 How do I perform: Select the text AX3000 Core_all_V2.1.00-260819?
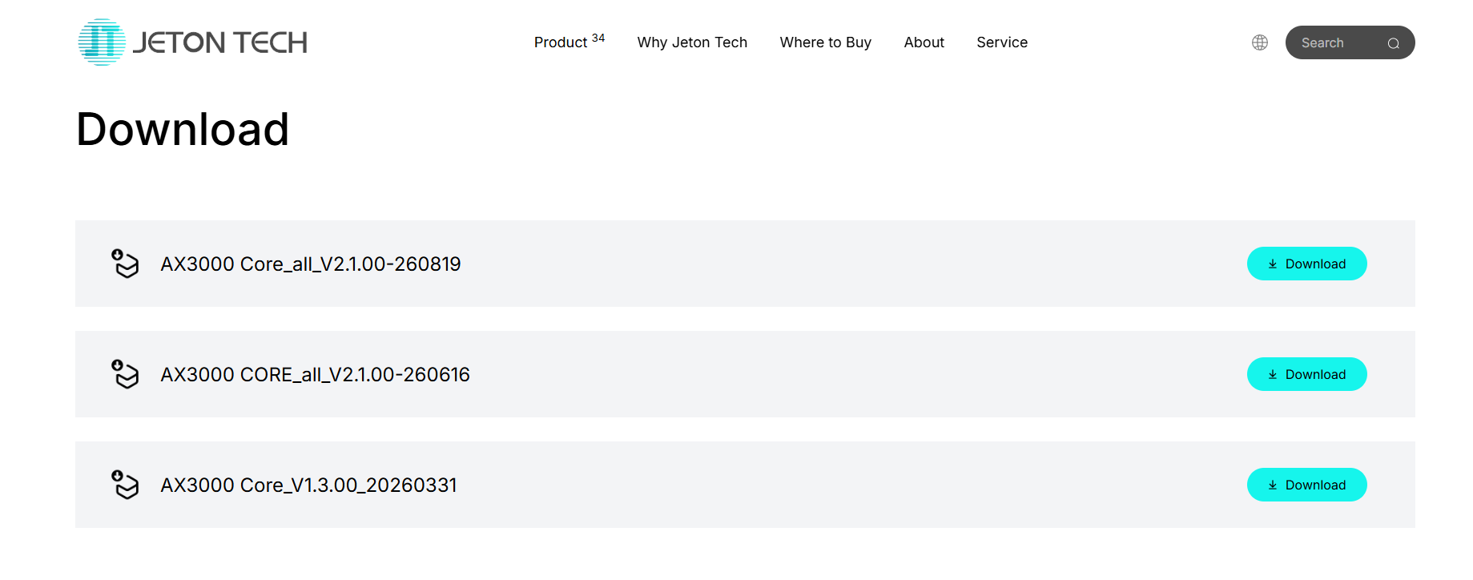[x=311, y=264]
